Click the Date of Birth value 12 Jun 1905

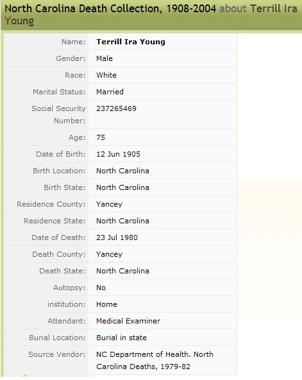tap(119, 154)
